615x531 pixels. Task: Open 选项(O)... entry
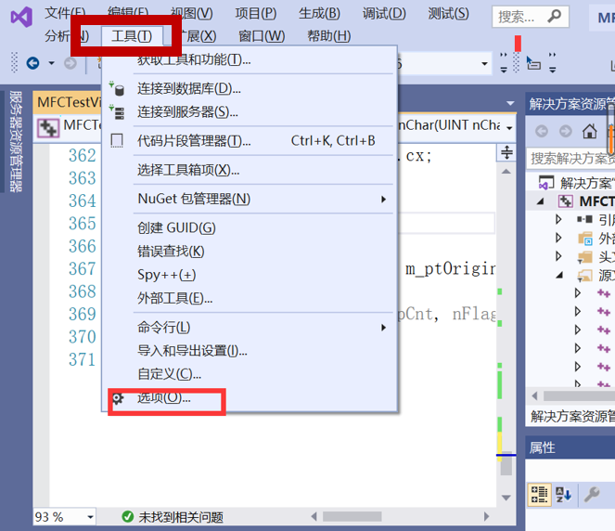click(250, 398)
